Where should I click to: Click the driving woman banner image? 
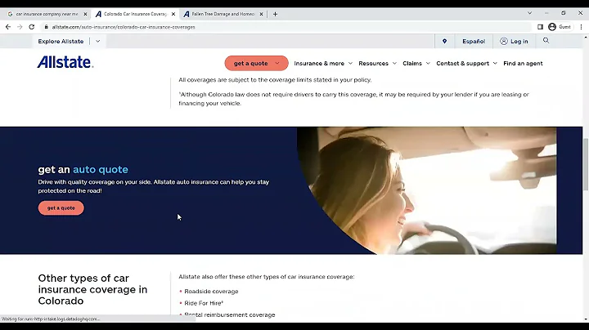pyautogui.click(x=427, y=190)
